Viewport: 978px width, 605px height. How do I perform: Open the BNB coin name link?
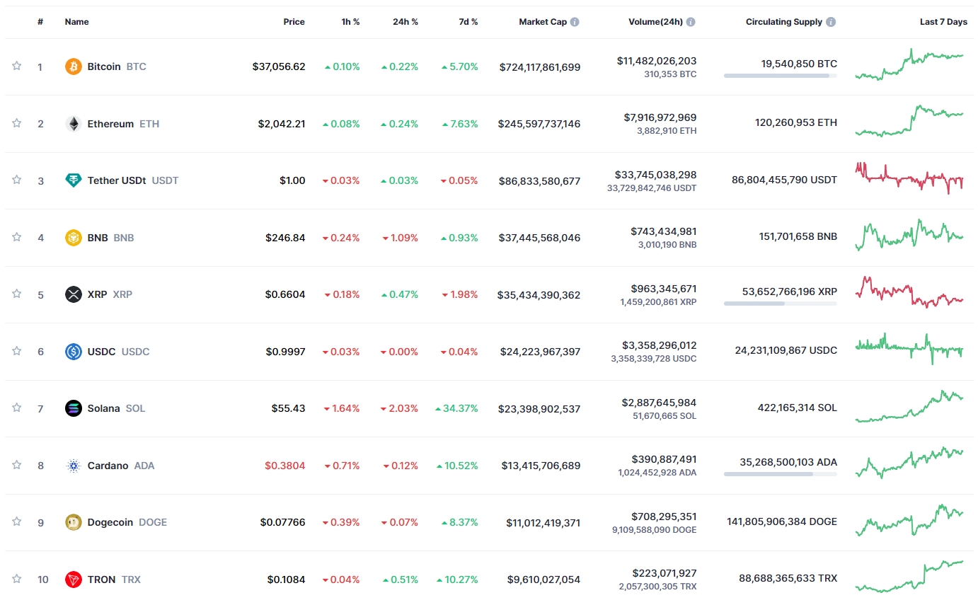(x=98, y=238)
